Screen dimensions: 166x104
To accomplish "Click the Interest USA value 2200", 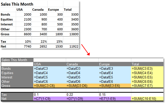I will [27, 24].
